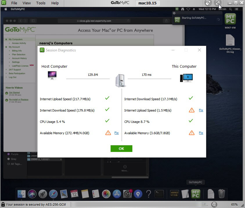Click the zoom magnifier in status bar
Image resolution: width=245 pixels, height=208 pixels.
pos(214,205)
